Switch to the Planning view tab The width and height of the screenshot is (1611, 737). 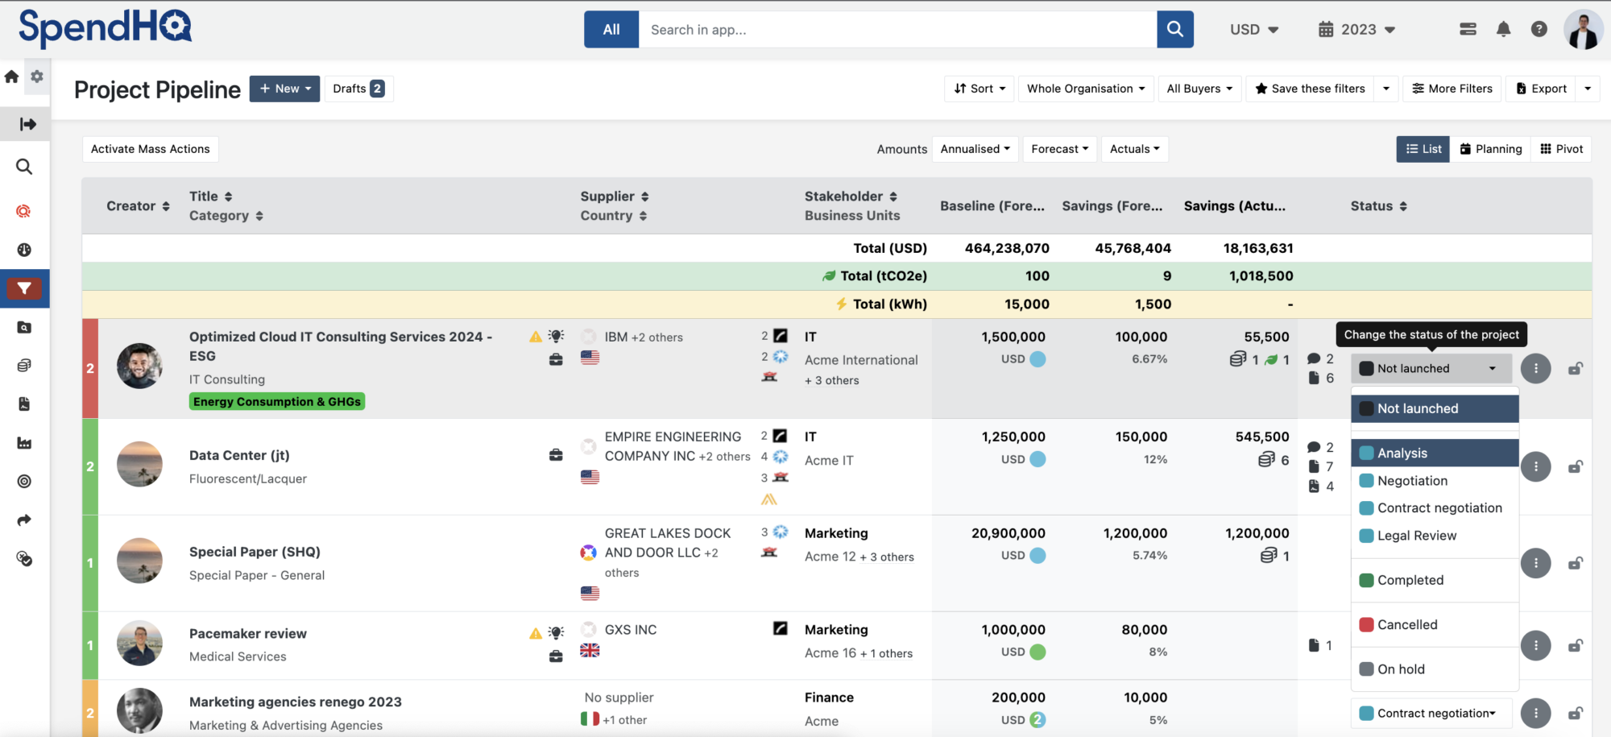tap(1490, 149)
